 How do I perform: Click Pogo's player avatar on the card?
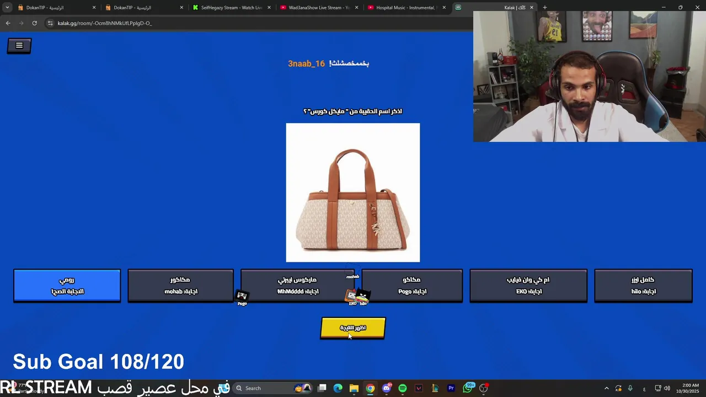tap(242, 297)
